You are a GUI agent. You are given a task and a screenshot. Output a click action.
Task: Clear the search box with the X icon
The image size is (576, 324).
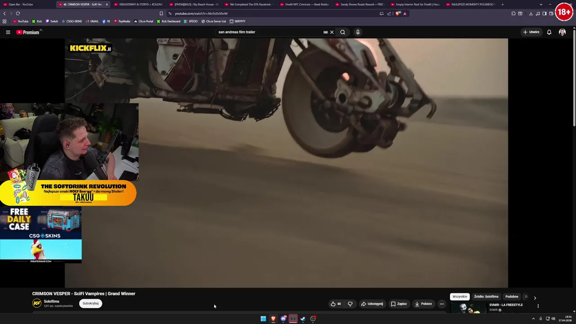[x=332, y=32]
